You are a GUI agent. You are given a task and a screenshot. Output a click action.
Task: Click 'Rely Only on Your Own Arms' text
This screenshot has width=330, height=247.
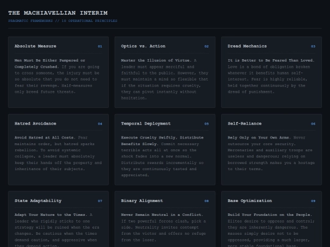coord(259,138)
